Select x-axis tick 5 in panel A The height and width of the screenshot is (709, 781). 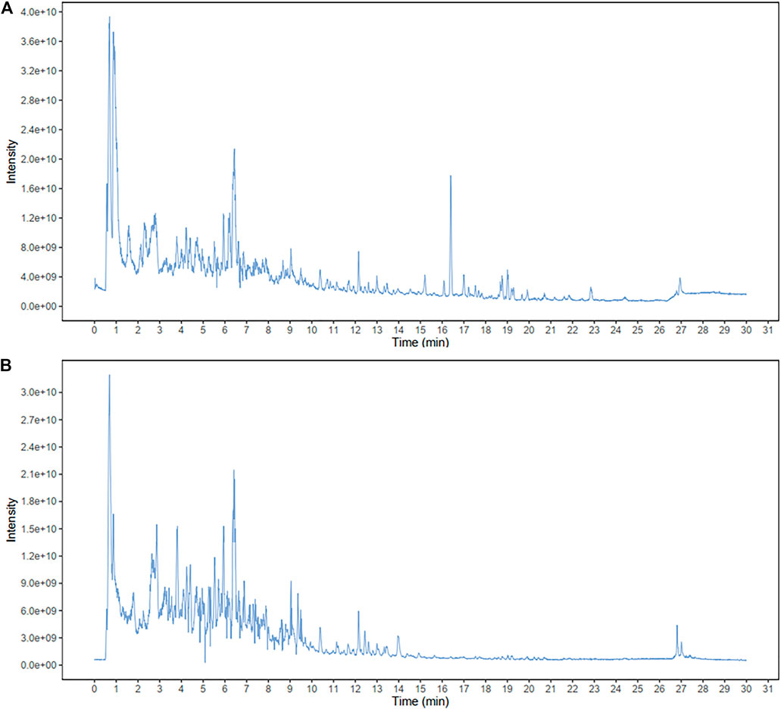(203, 330)
